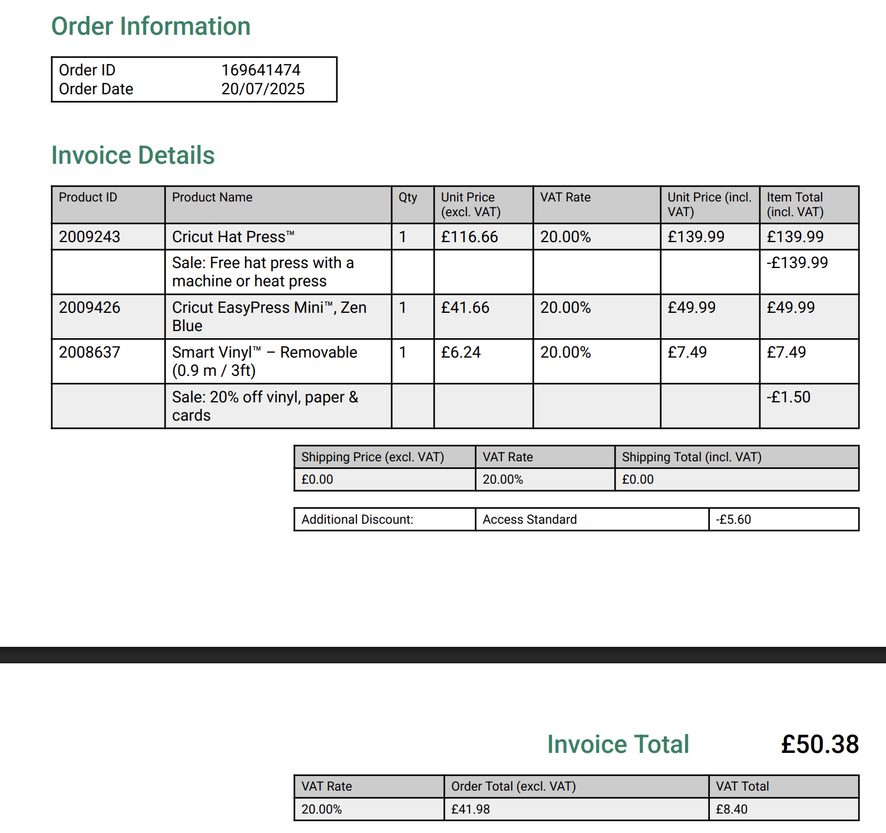Image resolution: width=886 pixels, height=833 pixels.
Task: Select the 20% off vinyl sale row
Action: pos(455,406)
